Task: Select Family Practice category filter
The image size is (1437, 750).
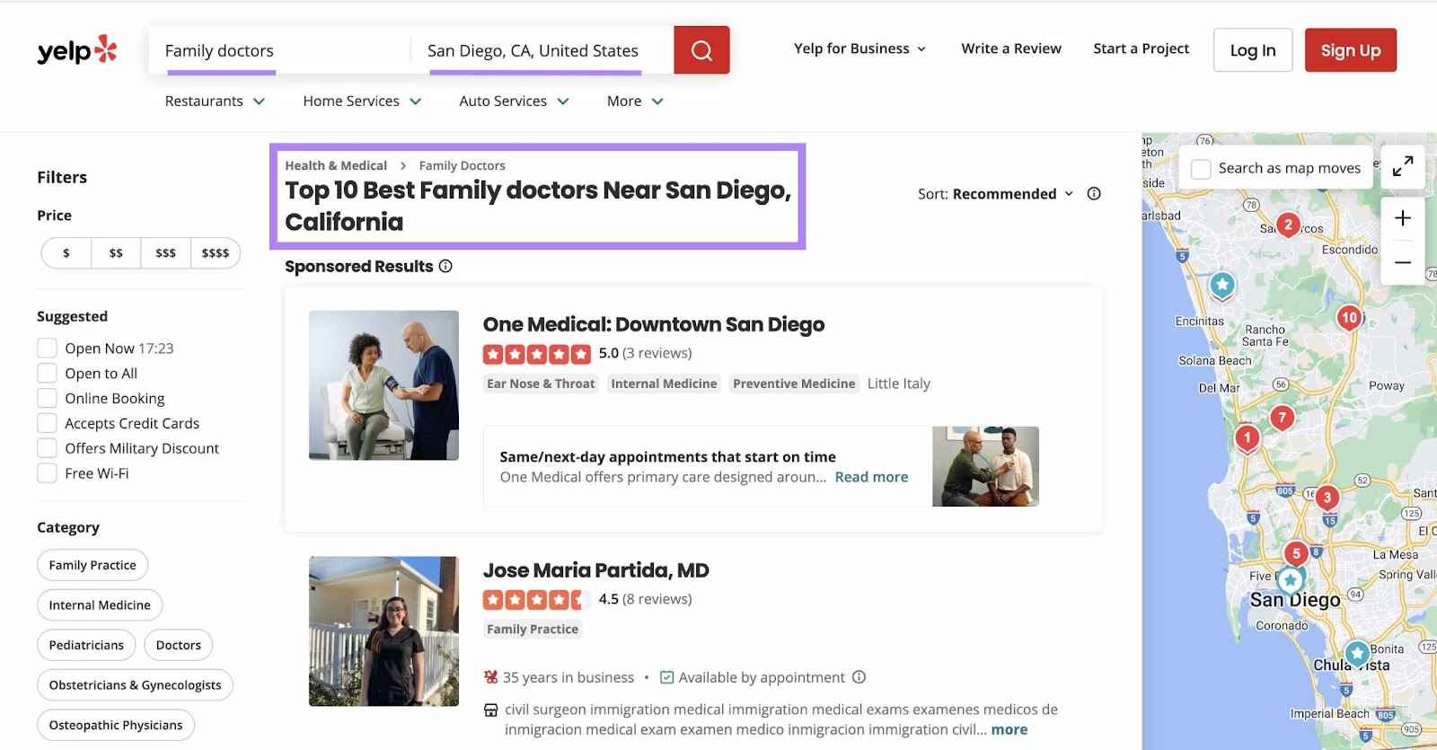Action: (93, 565)
